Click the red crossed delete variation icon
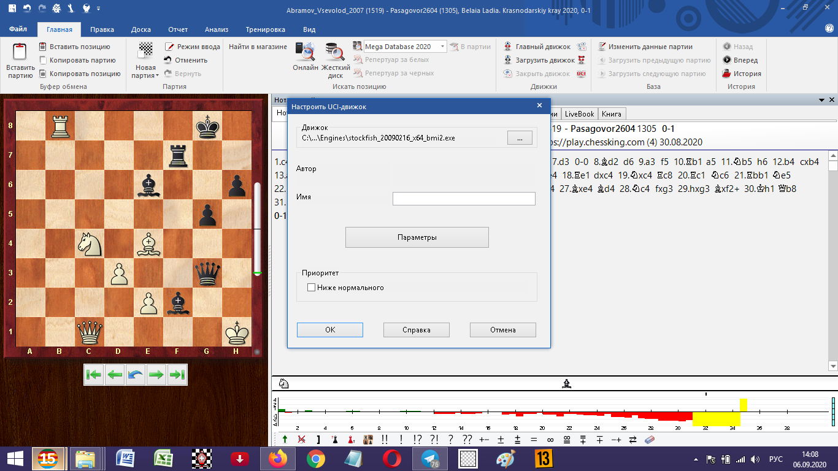 click(x=302, y=439)
